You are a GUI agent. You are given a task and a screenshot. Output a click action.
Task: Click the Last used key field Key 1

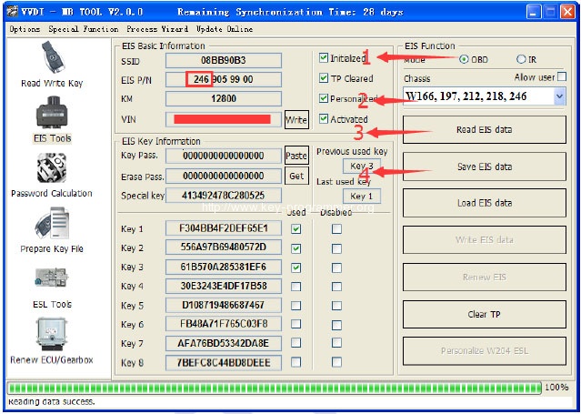click(x=362, y=197)
